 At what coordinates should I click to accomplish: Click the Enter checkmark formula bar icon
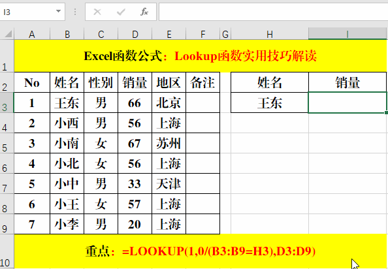coord(121,12)
